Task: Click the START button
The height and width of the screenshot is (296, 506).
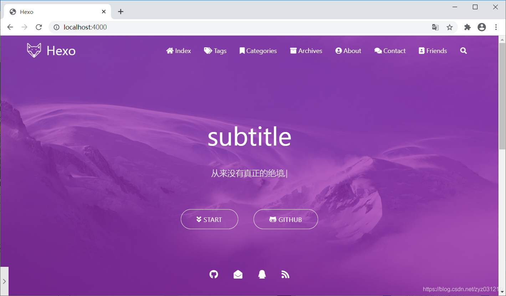Action: (209, 219)
